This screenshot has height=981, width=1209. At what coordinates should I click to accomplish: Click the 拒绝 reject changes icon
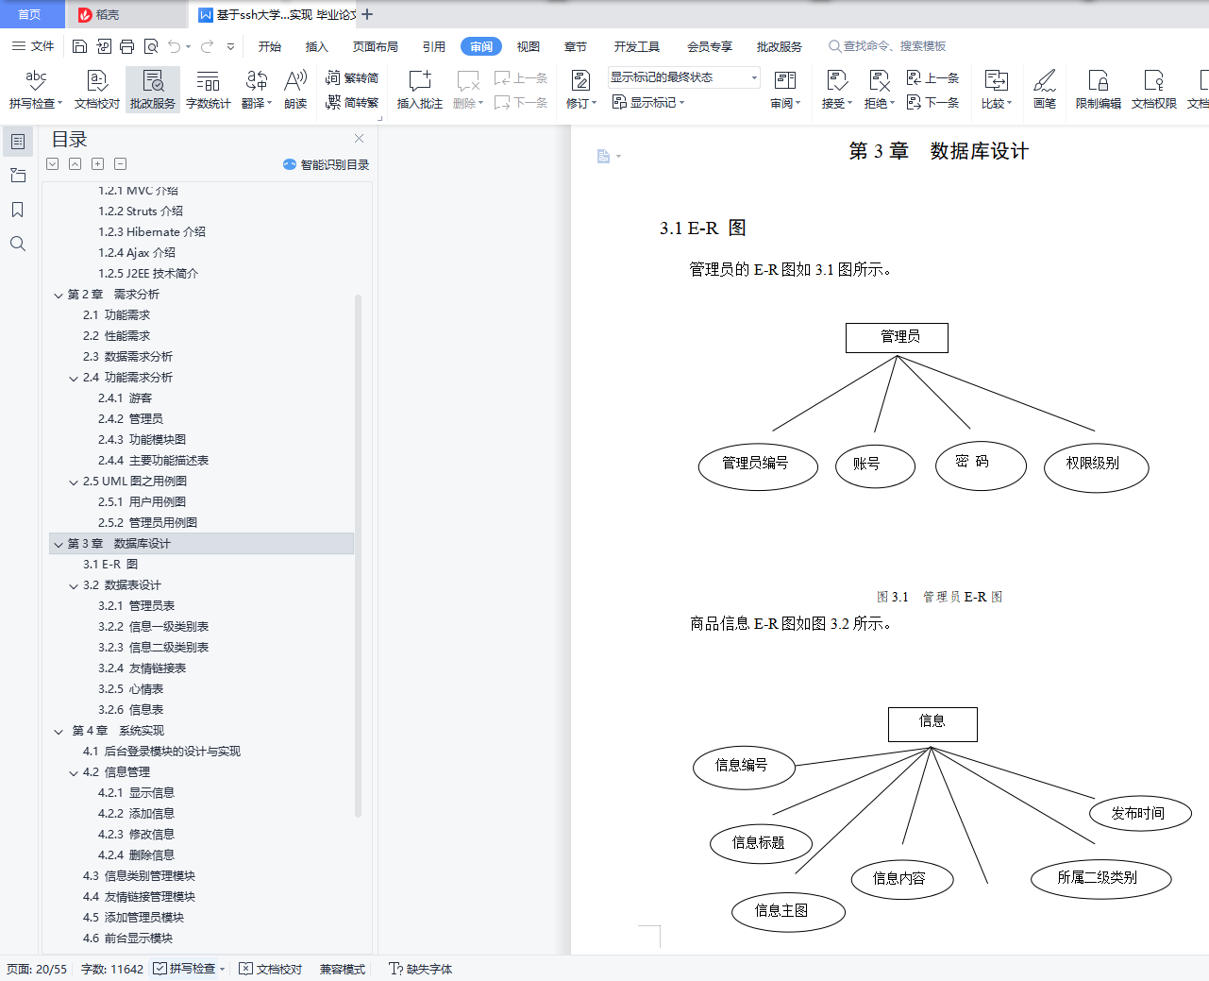879,81
